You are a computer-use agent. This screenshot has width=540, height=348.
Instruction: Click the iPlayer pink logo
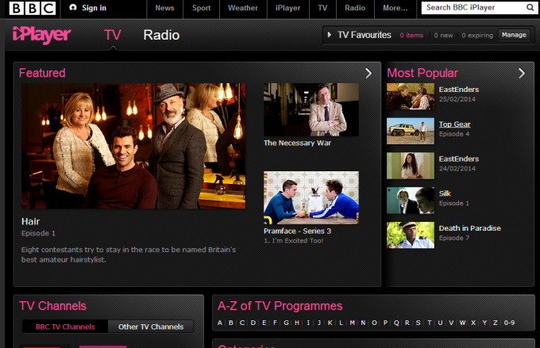coord(41,35)
